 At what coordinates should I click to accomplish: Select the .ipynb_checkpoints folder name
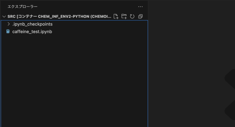click(32, 24)
